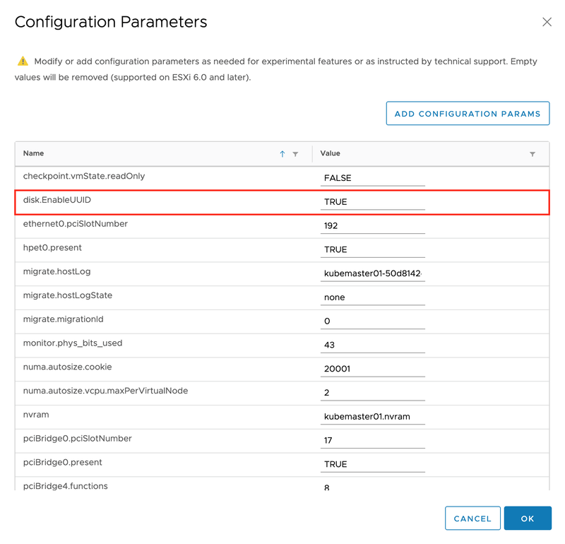Focus the ethernet0.pciSlotNumber value box

(372, 226)
